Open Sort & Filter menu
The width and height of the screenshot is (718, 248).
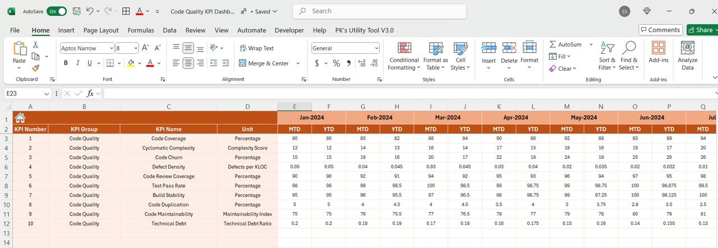pos(607,56)
